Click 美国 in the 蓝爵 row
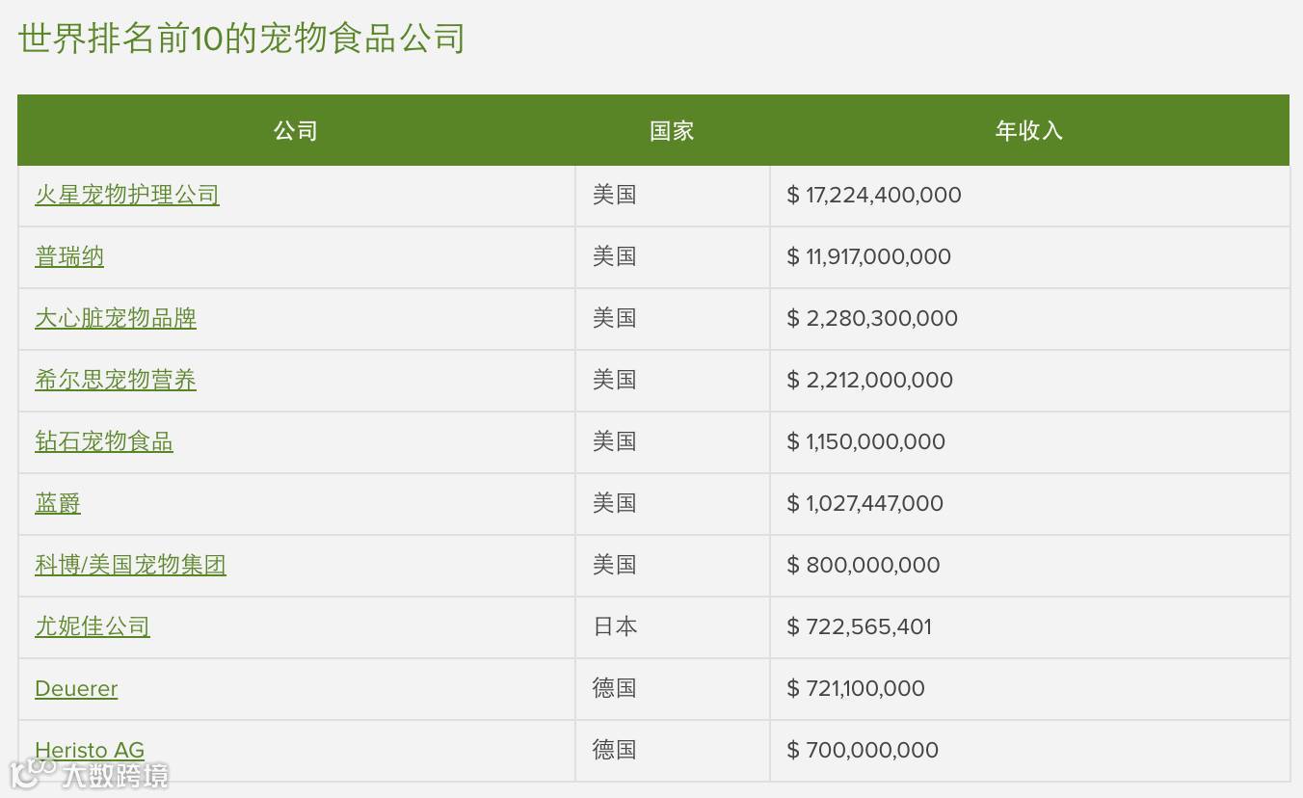Viewport: 1303px width, 798px height. point(615,503)
